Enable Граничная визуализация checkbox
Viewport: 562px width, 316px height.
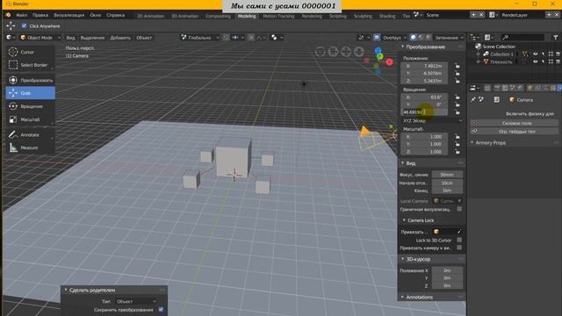459,209
